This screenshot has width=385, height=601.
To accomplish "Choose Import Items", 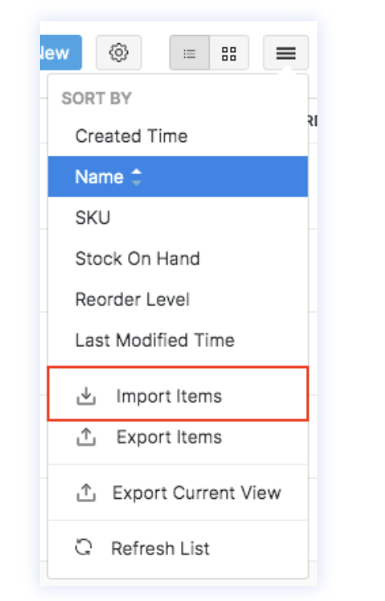I will (178, 394).
